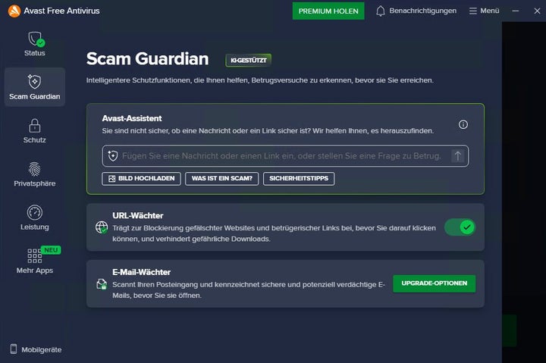Image resolution: width=546 pixels, height=363 pixels.
Task: Disable the URL-Wächter toggle
Action: pyautogui.click(x=459, y=227)
